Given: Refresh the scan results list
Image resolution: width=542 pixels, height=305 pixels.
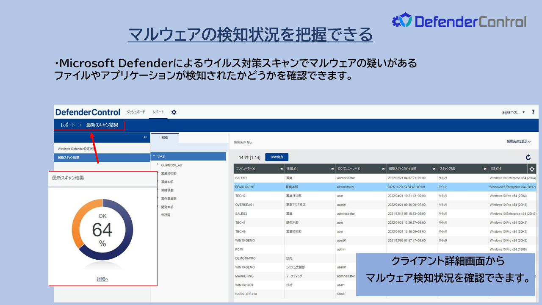Looking at the screenshot, I should [x=528, y=157].
